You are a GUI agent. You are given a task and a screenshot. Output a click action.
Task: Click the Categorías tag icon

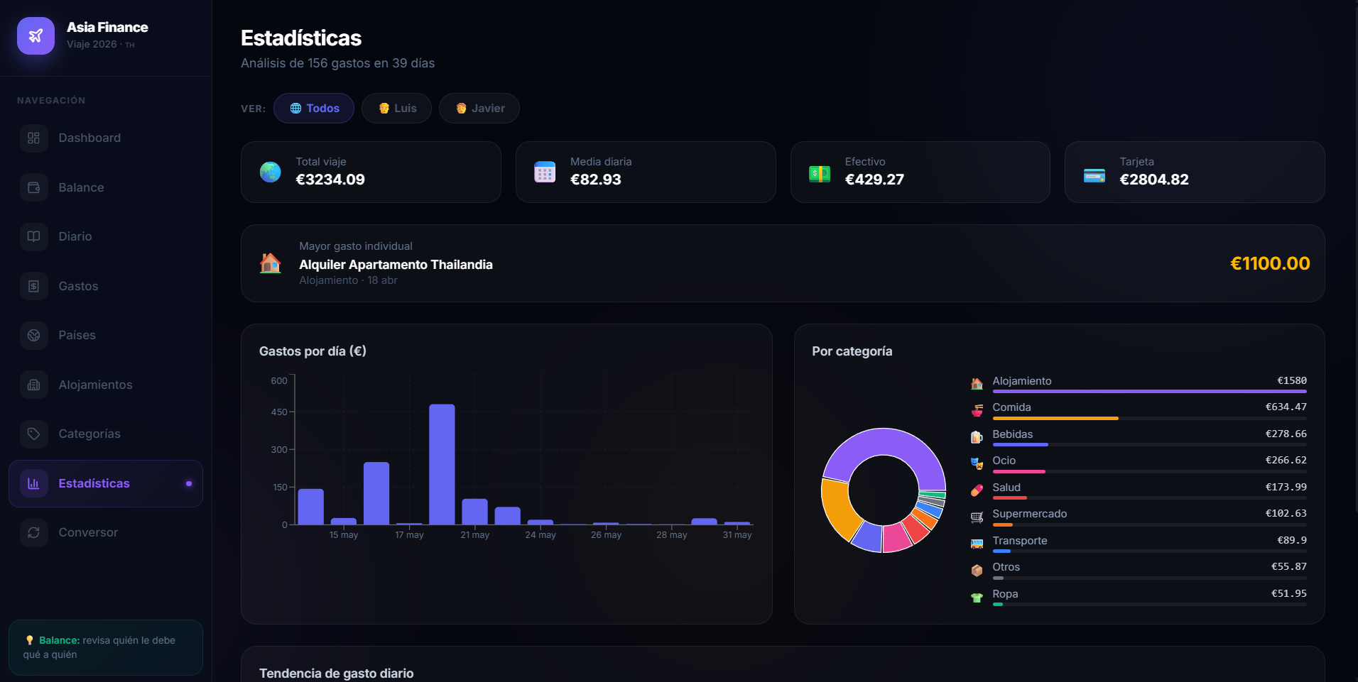[x=33, y=434]
